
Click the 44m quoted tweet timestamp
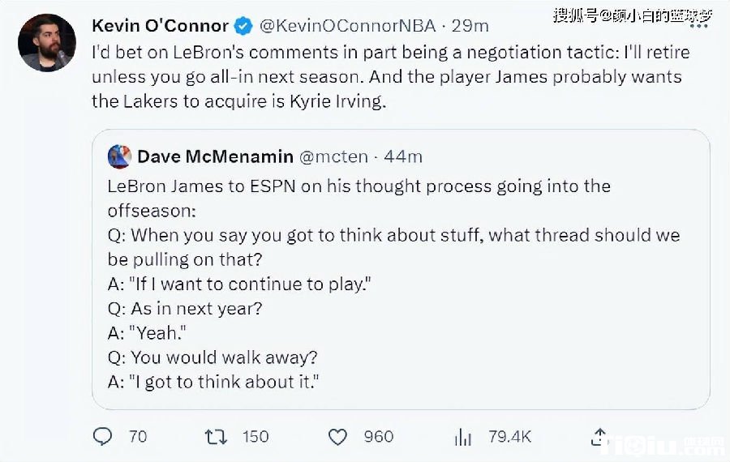(x=401, y=156)
